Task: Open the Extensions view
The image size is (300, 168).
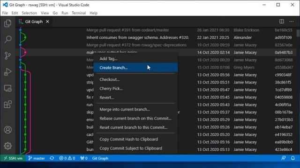Action: [x=7, y=105]
